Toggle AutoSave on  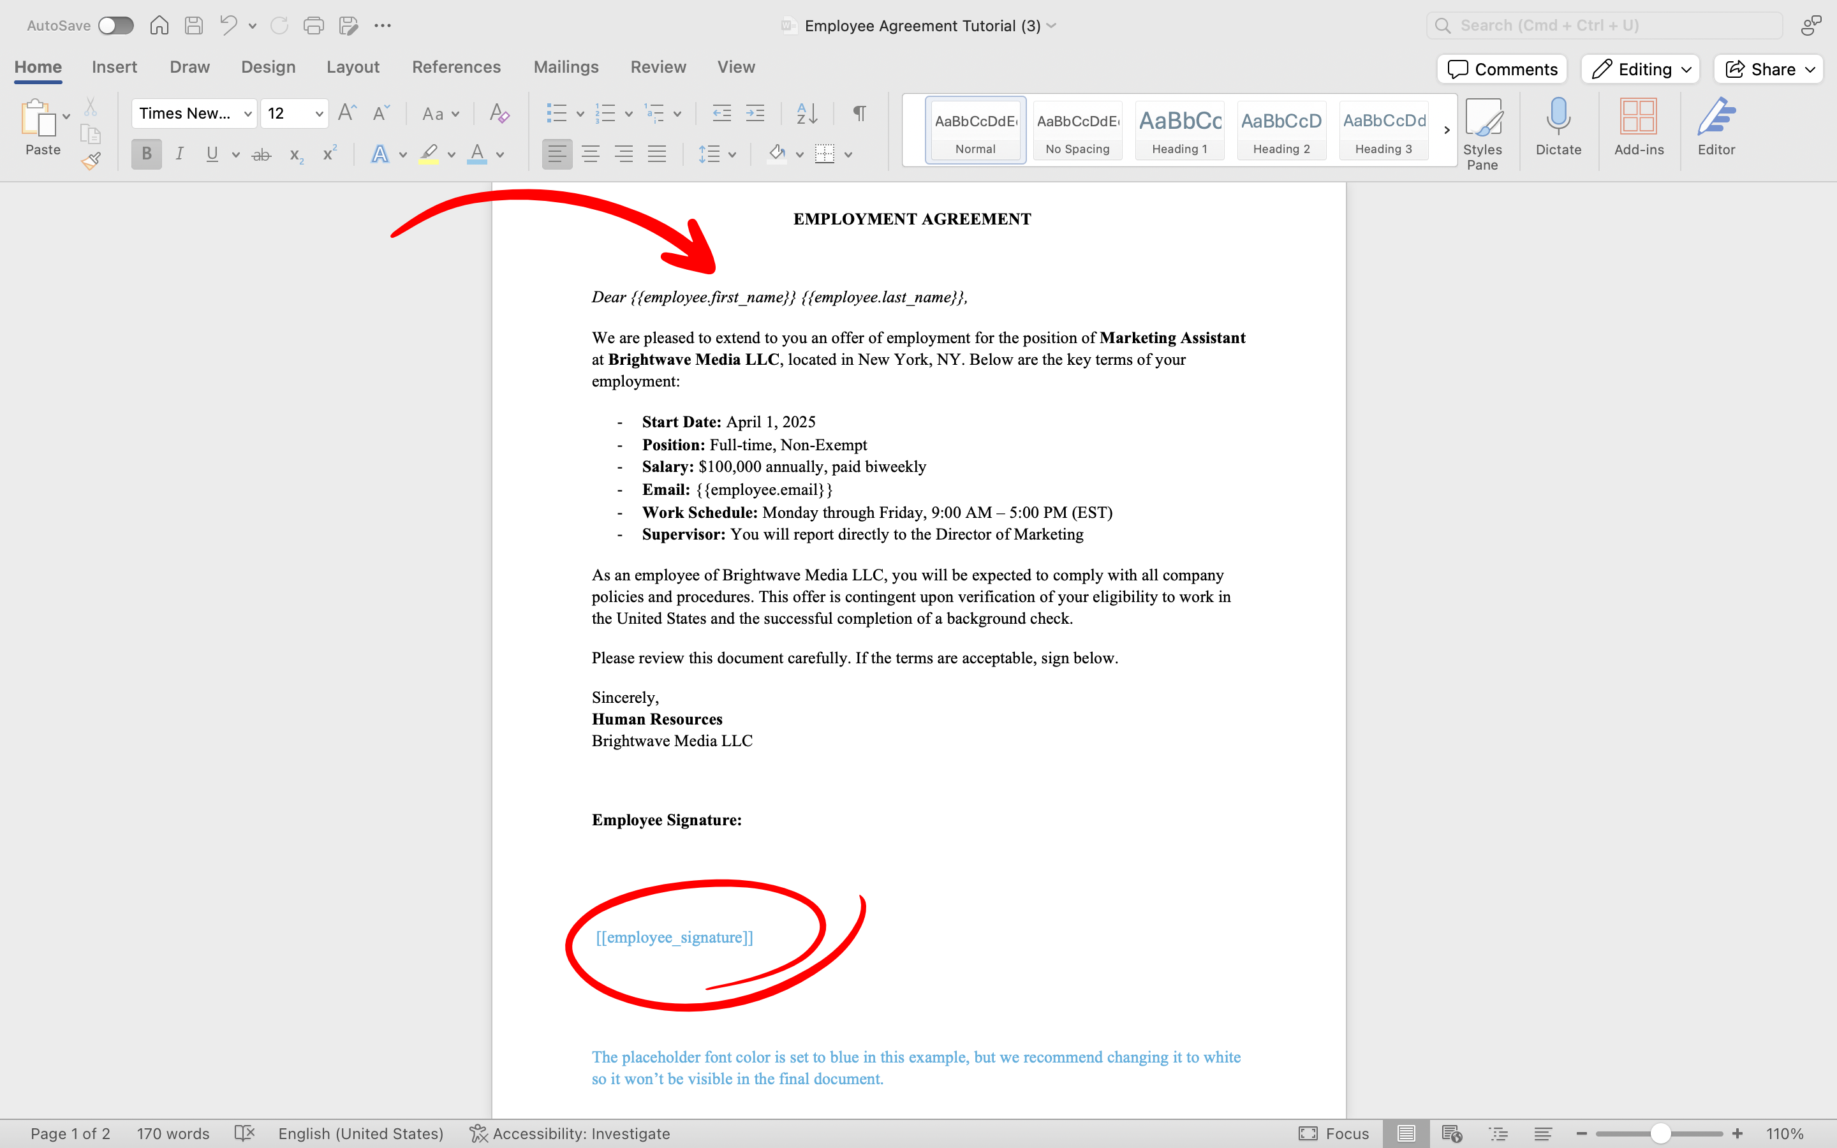[116, 25]
